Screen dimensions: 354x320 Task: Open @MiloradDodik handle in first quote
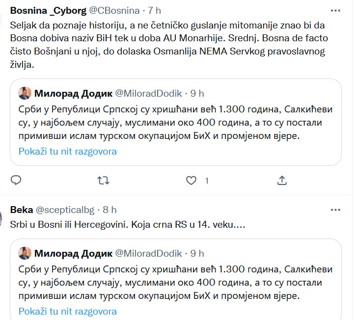(x=149, y=93)
